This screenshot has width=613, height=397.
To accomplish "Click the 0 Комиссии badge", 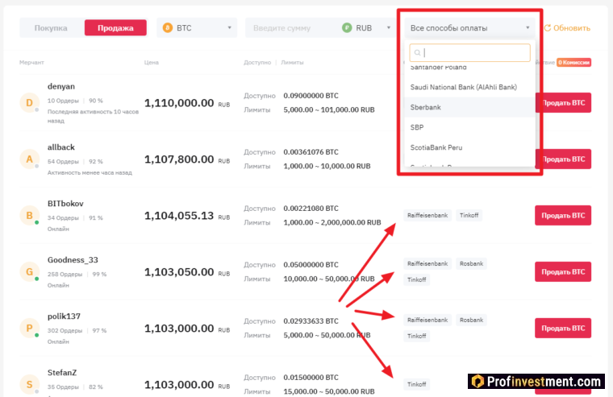I will click(573, 63).
